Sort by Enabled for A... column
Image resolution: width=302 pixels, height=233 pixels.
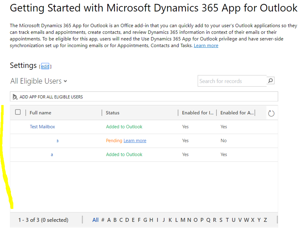point(237,113)
